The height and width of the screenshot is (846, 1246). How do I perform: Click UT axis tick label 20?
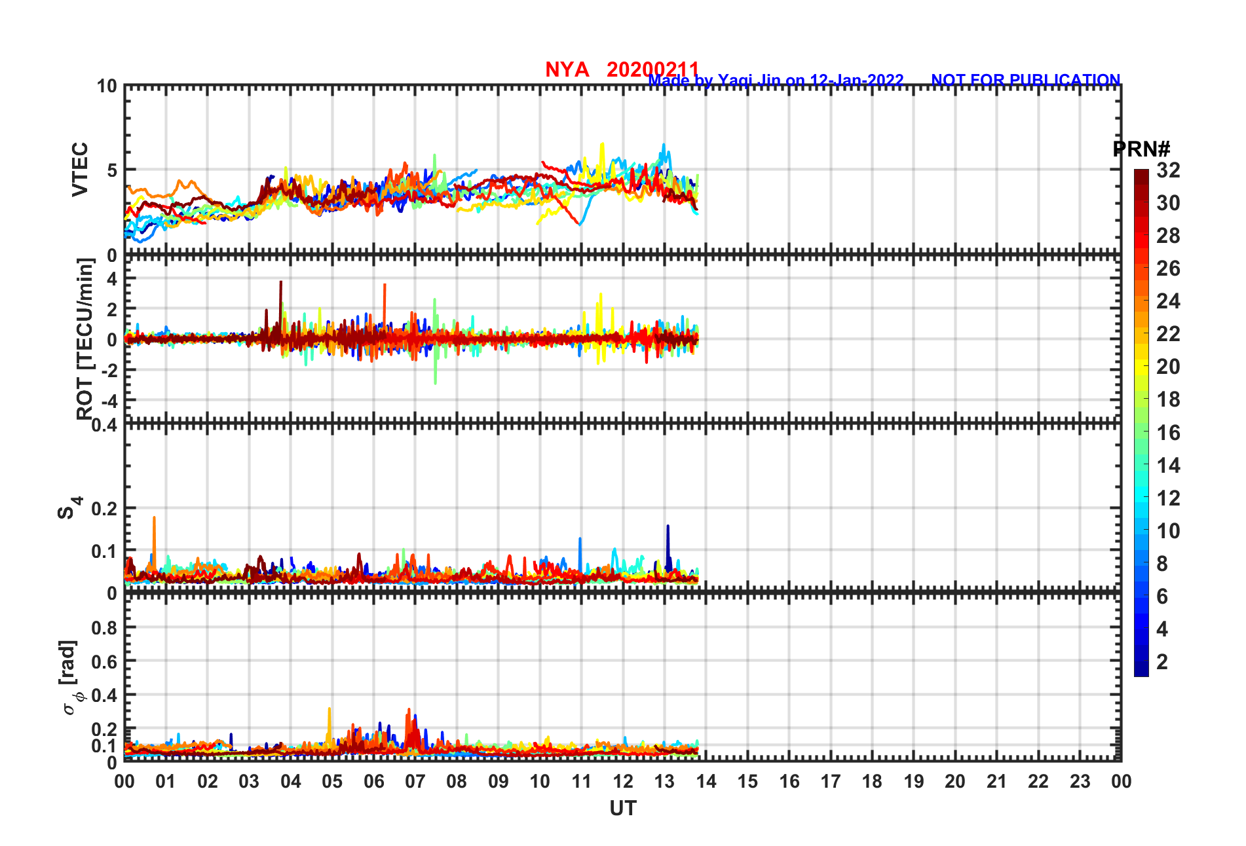tap(955, 781)
